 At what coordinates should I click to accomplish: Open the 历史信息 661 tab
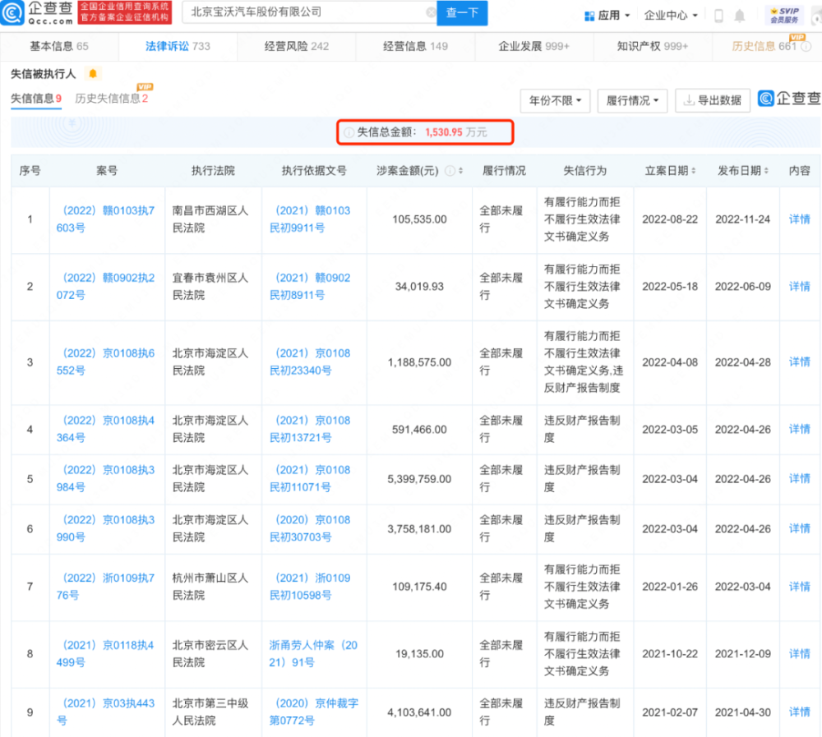pyautogui.click(x=764, y=47)
